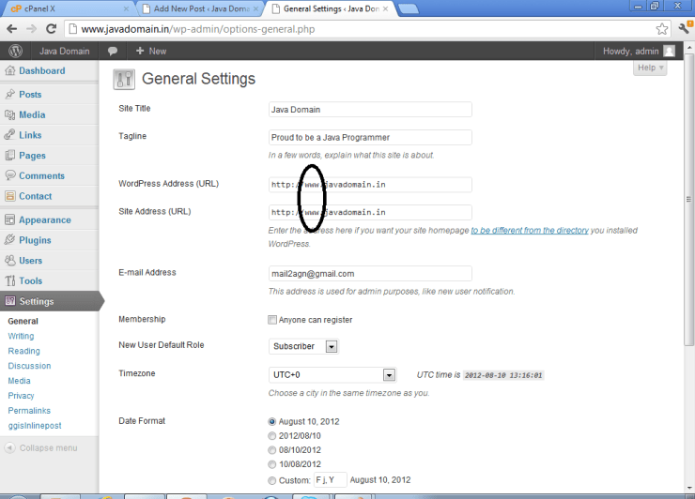Open the Media settings submenu item
Viewport: 695px width, 499px height.
19,381
